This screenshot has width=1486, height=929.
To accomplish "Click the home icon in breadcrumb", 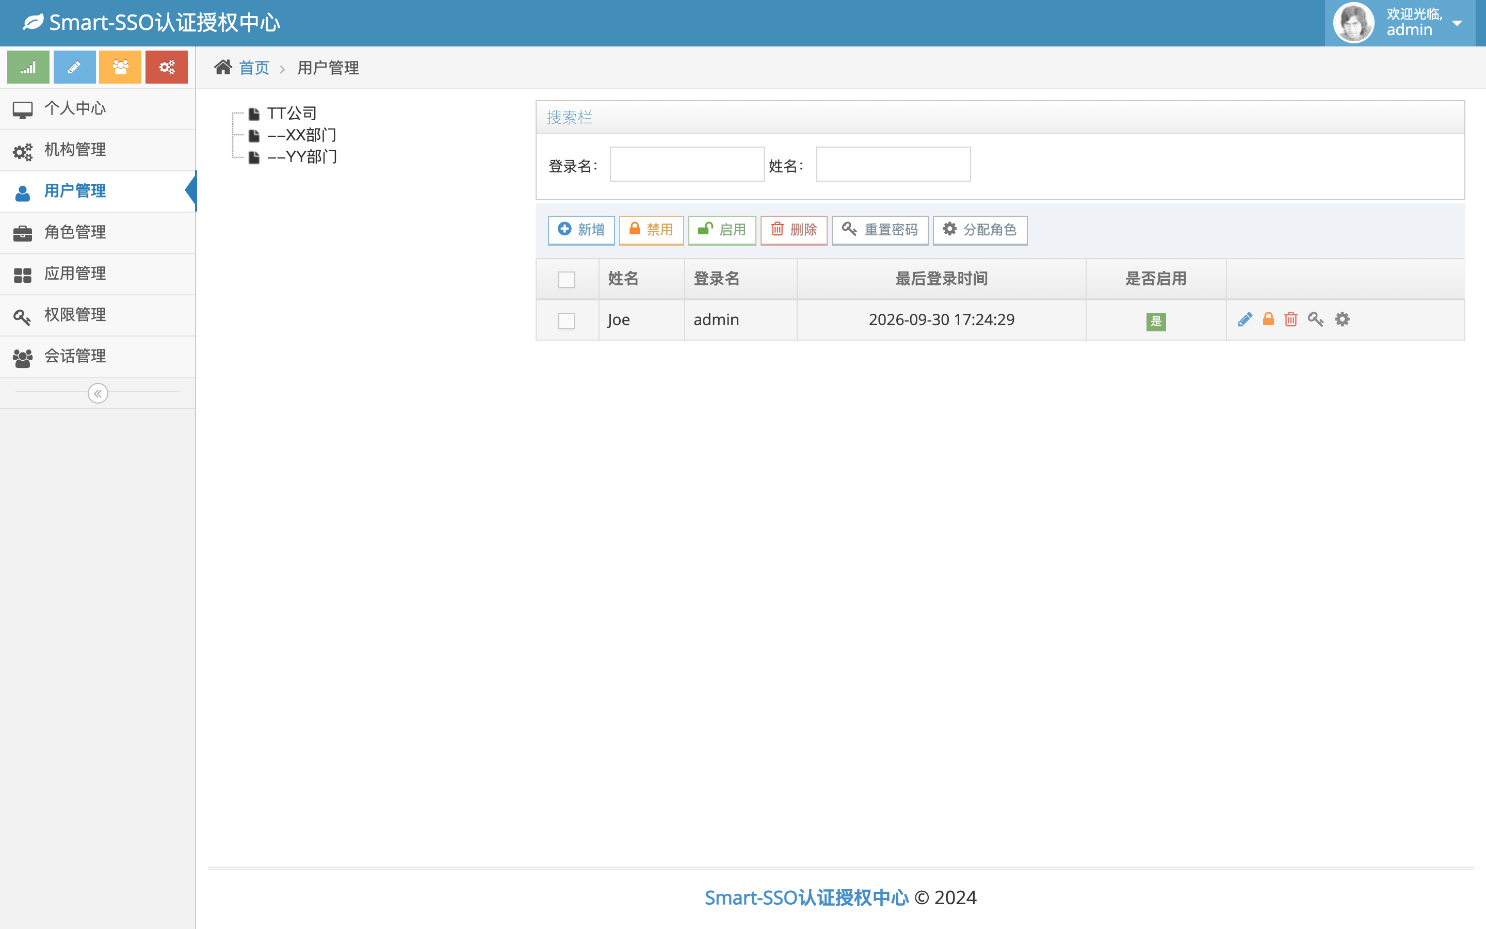I will [x=223, y=67].
